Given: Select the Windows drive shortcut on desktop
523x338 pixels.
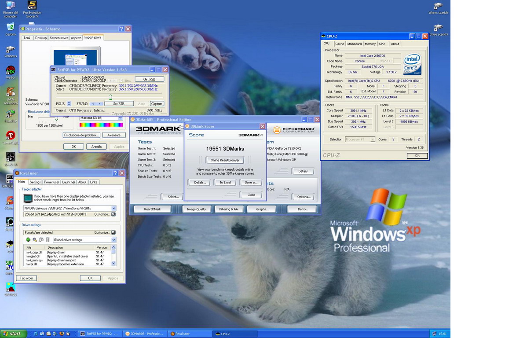Looking at the screenshot, I should click(11, 51).
